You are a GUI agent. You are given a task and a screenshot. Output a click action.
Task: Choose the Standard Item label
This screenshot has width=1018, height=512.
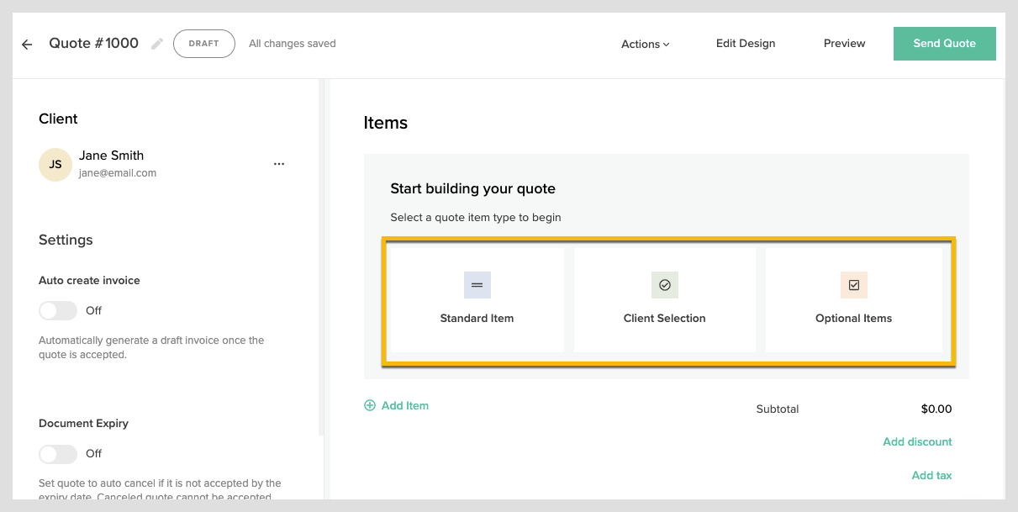click(477, 319)
